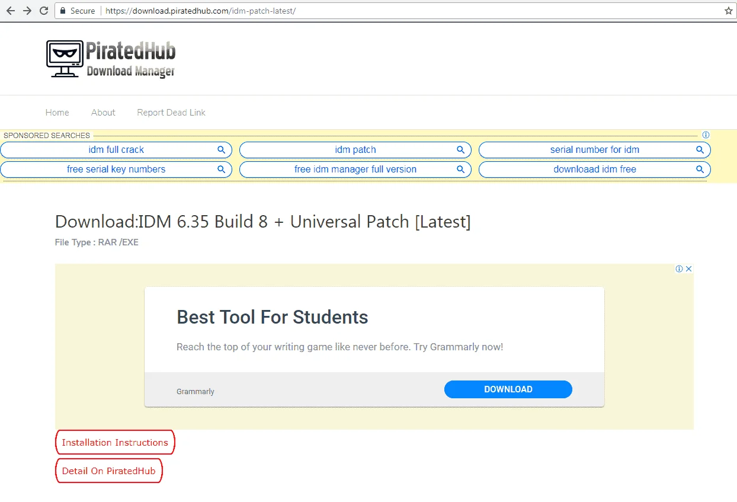Click search icon on 'serial number for idm'
The width and height of the screenshot is (737, 502).
coord(700,150)
